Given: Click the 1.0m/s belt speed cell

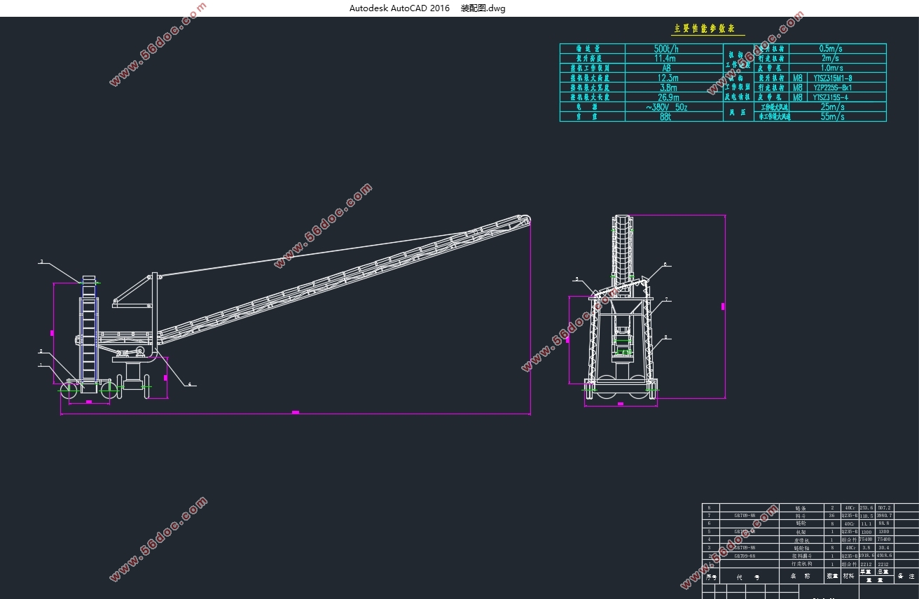Looking at the screenshot, I should coord(831,68).
